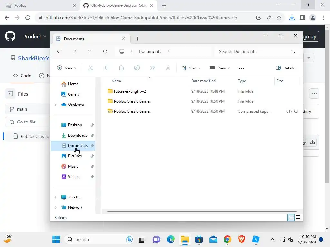Image resolution: width=330 pixels, height=247 pixels.
Task: Toggle Chrome side panel icon
Action: pos(302,18)
